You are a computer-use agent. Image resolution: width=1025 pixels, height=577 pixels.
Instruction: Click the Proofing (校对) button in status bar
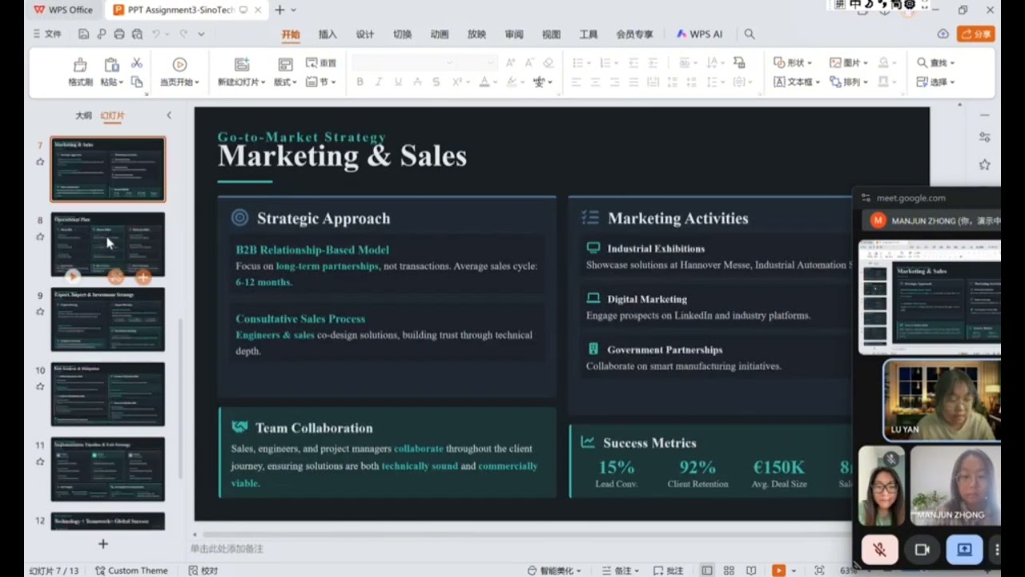click(203, 571)
